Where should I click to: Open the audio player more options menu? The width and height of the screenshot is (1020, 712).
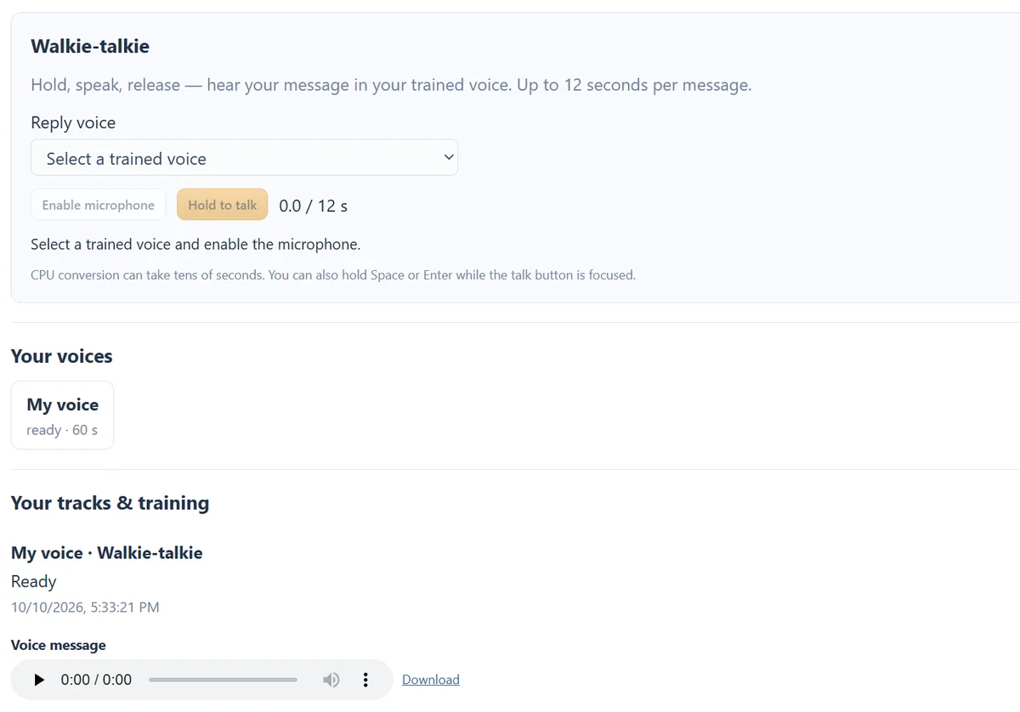tap(365, 680)
